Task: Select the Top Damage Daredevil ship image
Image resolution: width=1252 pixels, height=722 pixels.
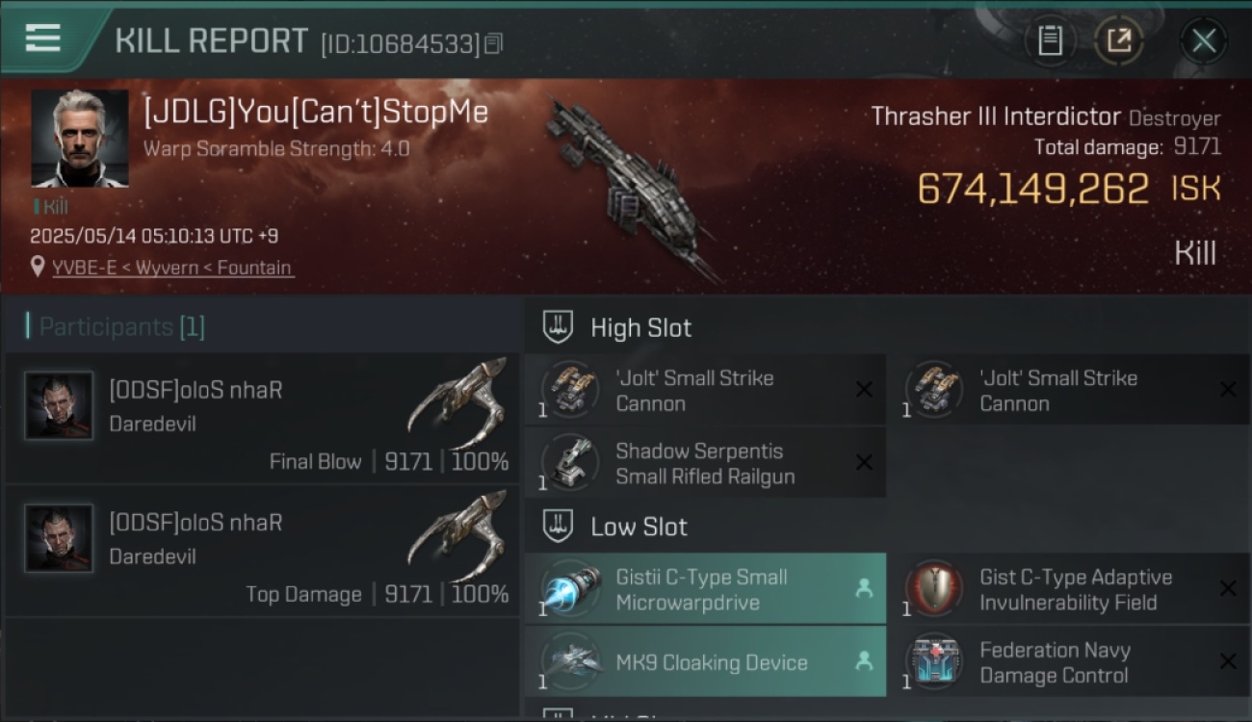Action: point(458,535)
